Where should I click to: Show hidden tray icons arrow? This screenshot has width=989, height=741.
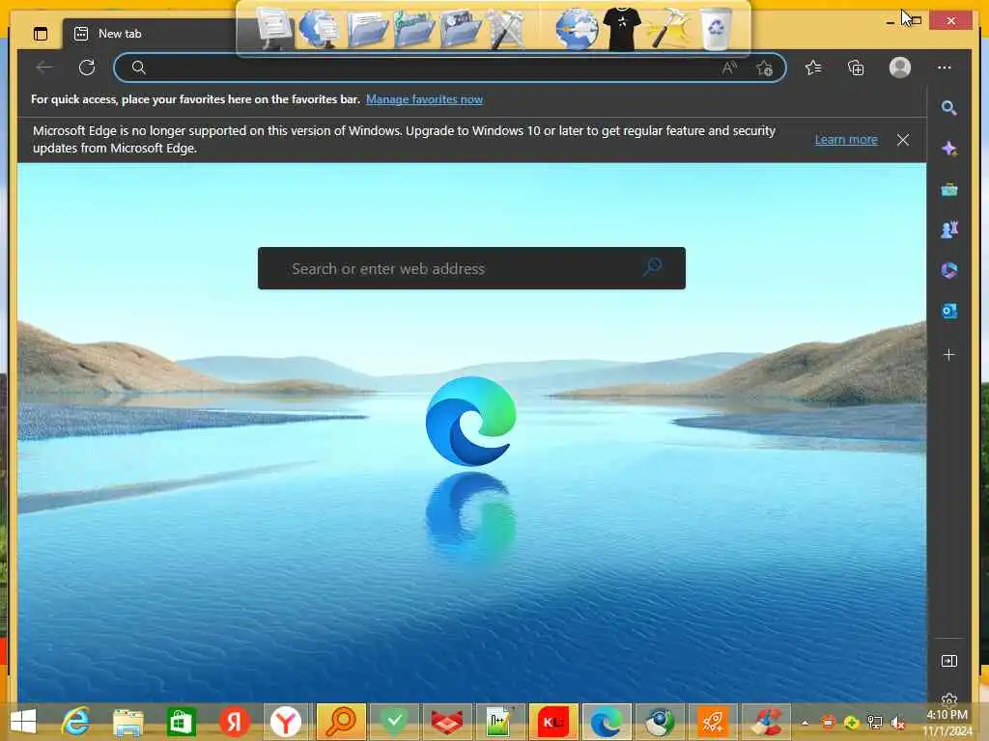(x=805, y=723)
